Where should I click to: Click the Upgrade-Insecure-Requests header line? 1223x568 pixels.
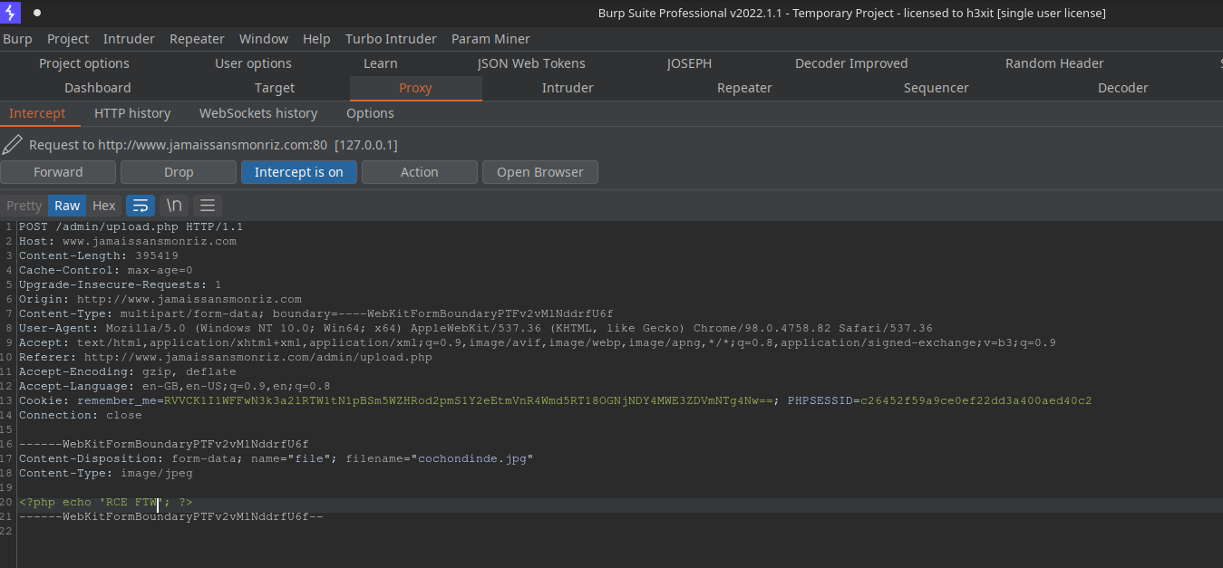121,284
